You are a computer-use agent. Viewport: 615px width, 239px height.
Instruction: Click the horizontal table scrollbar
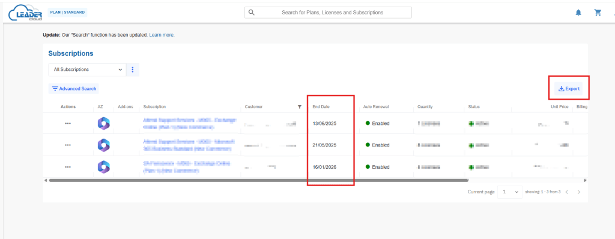259,181
